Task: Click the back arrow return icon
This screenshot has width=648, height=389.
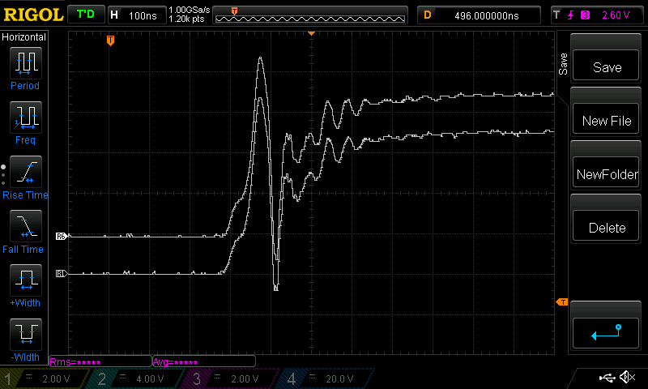Action: pos(606,333)
